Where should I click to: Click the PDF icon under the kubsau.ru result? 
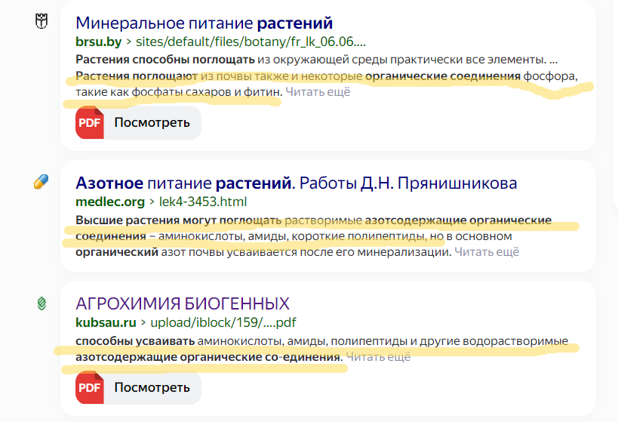(x=90, y=387)
